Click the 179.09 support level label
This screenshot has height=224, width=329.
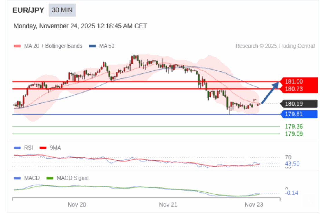tap(294, 134)
